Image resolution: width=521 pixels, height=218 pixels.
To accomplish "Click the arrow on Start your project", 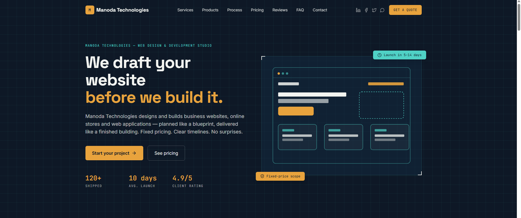I will point(134,153).
